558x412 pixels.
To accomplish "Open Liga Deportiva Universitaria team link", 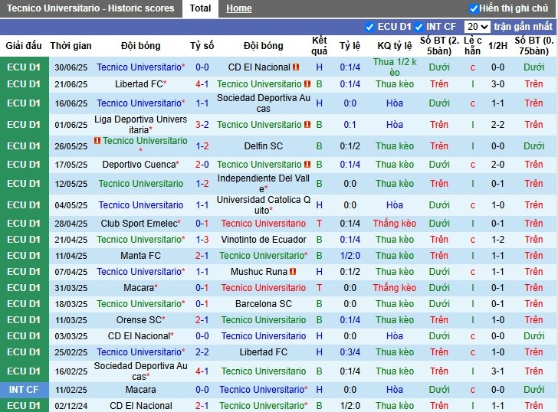I will [x=140, y=124].
